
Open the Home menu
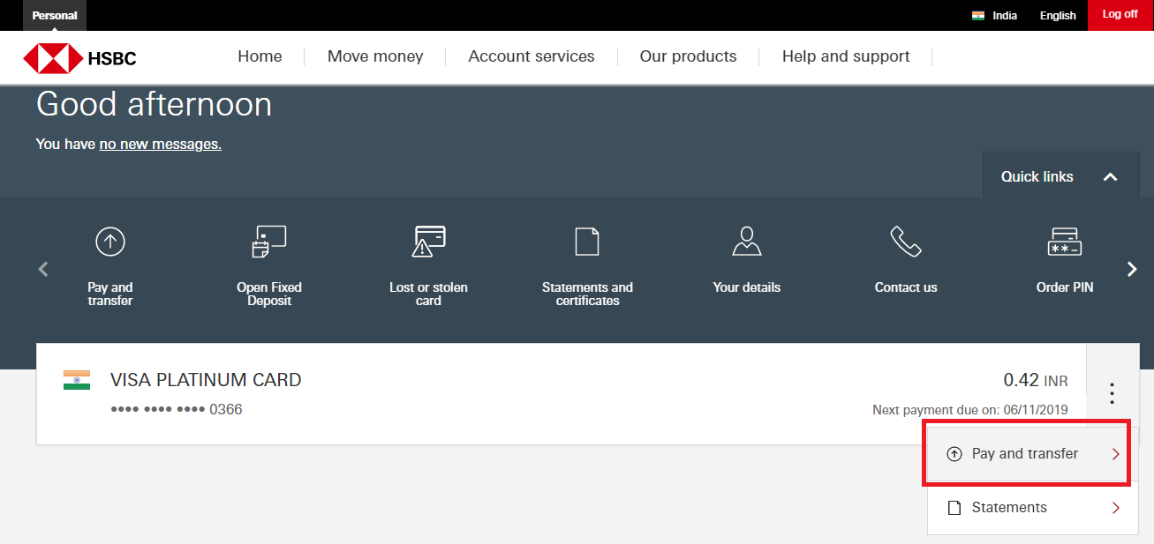tap(260, 56)
